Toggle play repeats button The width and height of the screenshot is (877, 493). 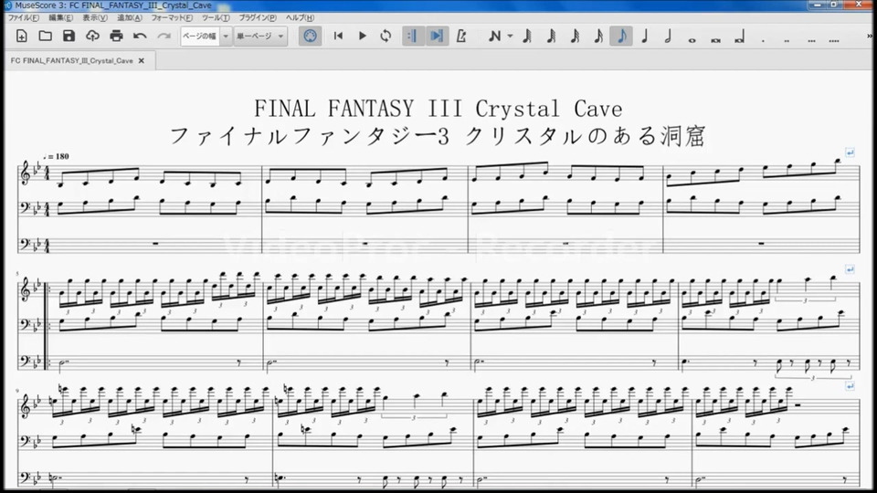point(413,37)
